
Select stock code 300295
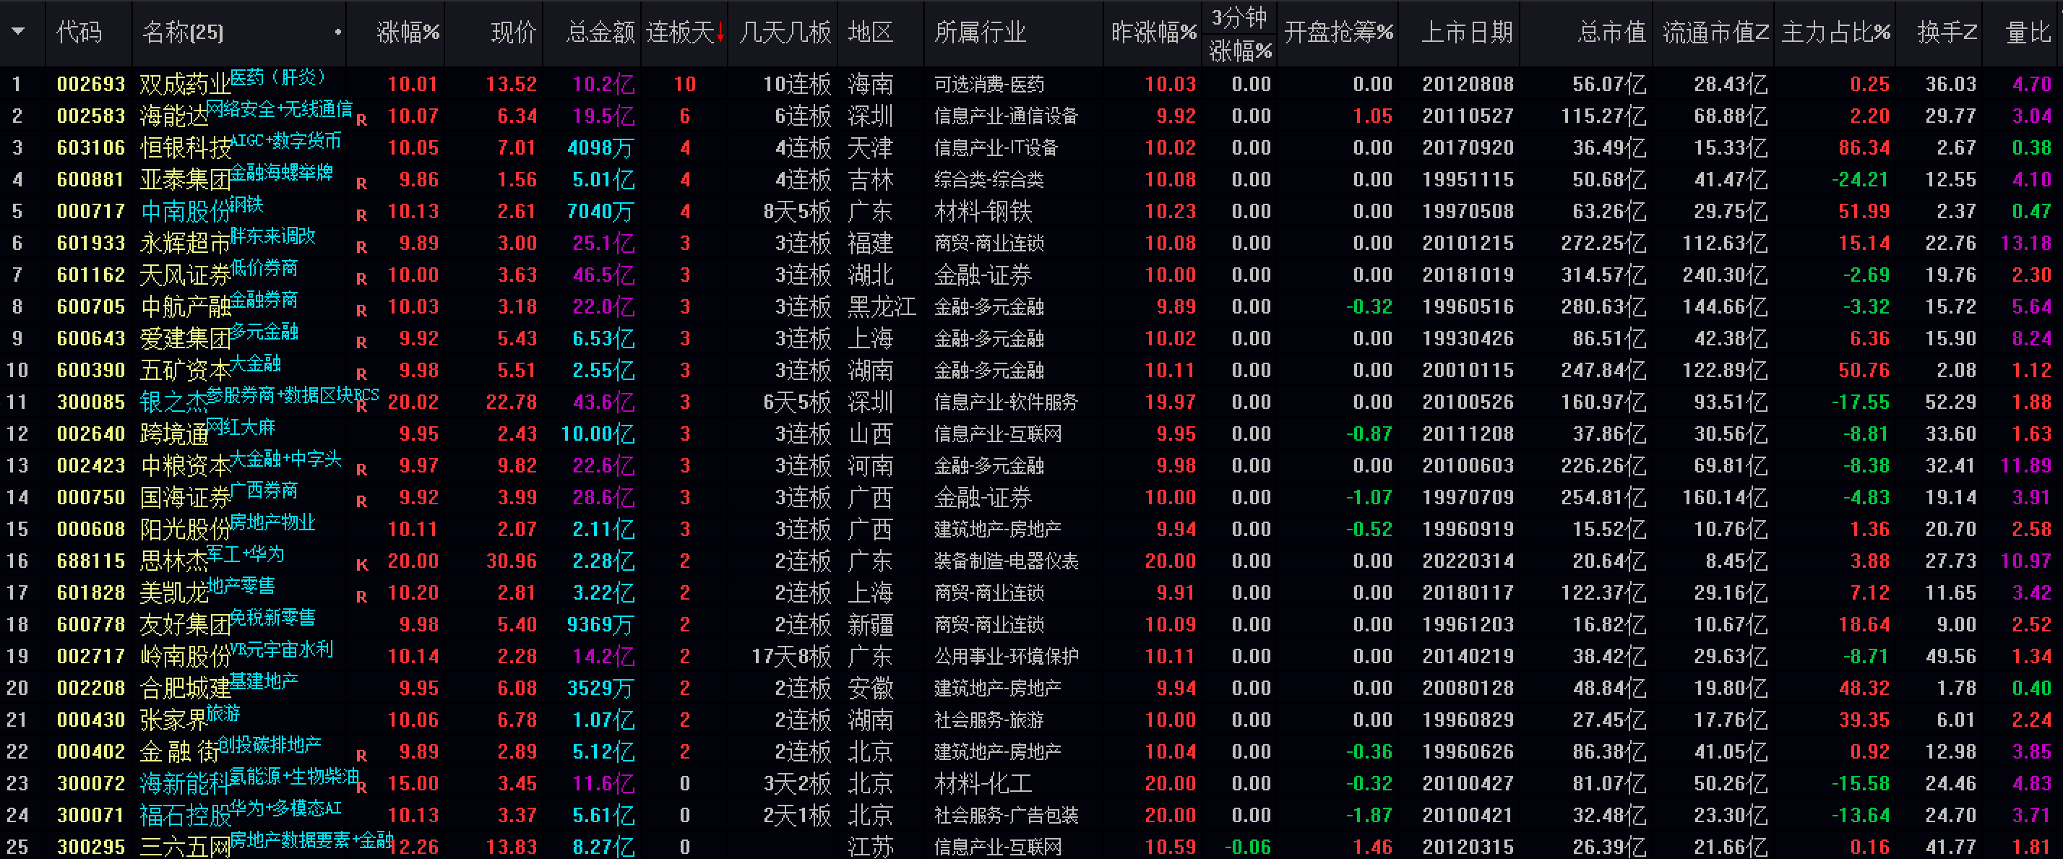coord(91,847)
